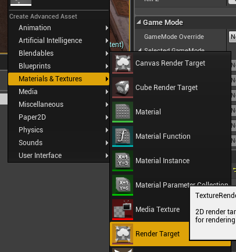Open the Paper2D submenu
This screenshot has height=252, width=236.
pyautogui.click(x=59, y=117)
